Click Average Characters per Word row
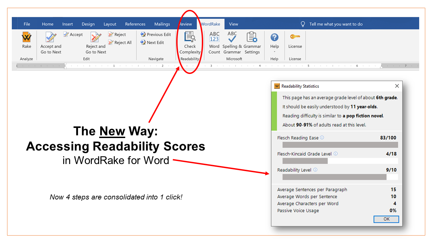The image size is (432, 243). pos(337,204)
